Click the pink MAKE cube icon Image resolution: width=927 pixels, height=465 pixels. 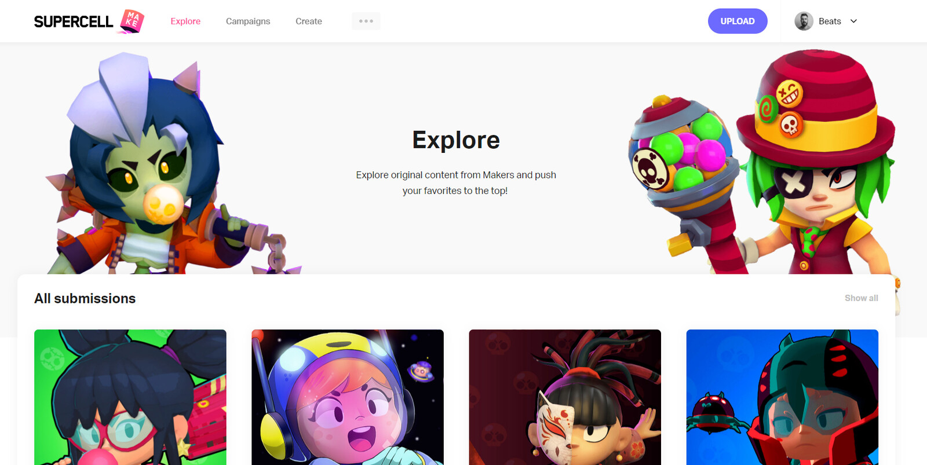point(132,21)
